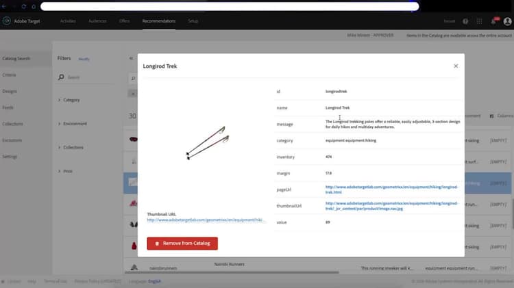Open Exclusions in the sidebar
The width and height of the screenshot is (514, 288).
click(x=12, y=140)
